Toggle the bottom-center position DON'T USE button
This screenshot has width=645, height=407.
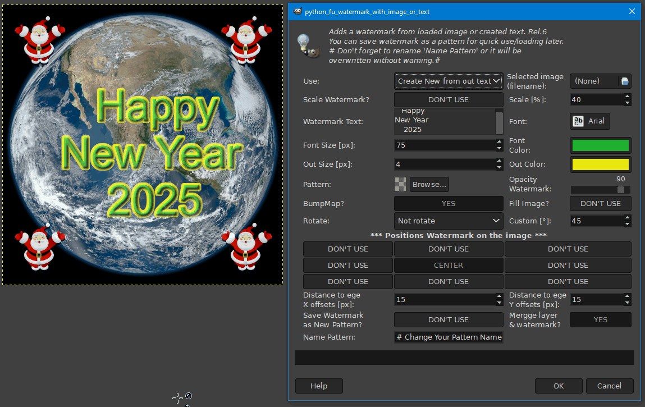[x=449, y=281]
